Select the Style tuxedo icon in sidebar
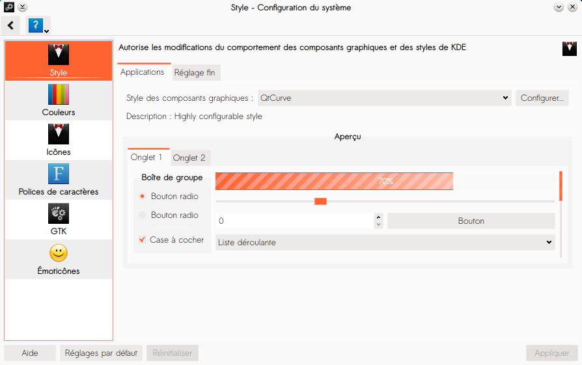Image resolution: width=582 pixels, height=365 pixels. 59,55
